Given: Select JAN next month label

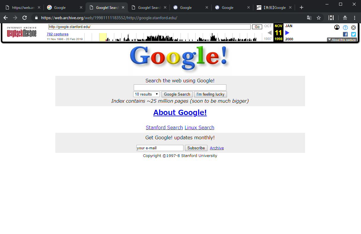Looking at the screenshot, I should (x=289, y=26).
